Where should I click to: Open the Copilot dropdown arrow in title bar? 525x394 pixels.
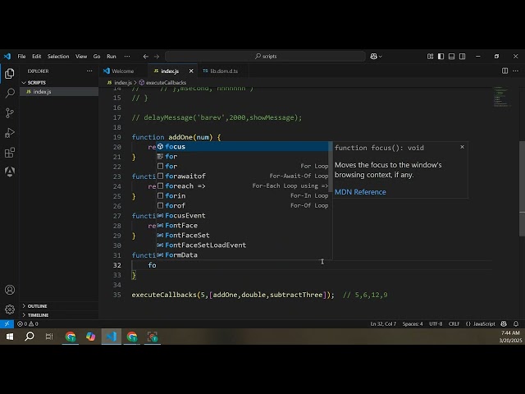381,57
